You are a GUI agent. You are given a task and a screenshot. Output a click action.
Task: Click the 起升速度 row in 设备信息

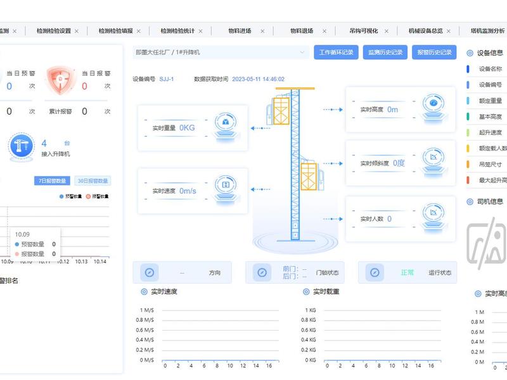tap(486, 132)
